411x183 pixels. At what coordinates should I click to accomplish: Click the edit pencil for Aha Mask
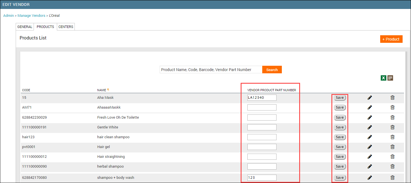click(370, 98)
